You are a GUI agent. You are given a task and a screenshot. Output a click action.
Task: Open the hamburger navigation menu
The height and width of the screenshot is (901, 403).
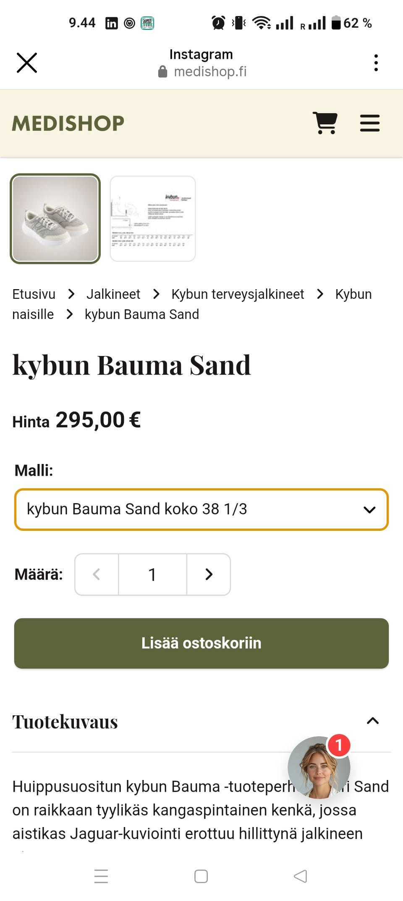click(369, 123)
